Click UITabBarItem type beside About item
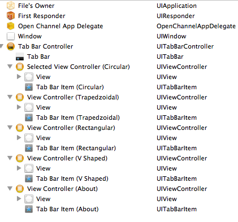Screen dimensions: 238x222 coord(177,209)
